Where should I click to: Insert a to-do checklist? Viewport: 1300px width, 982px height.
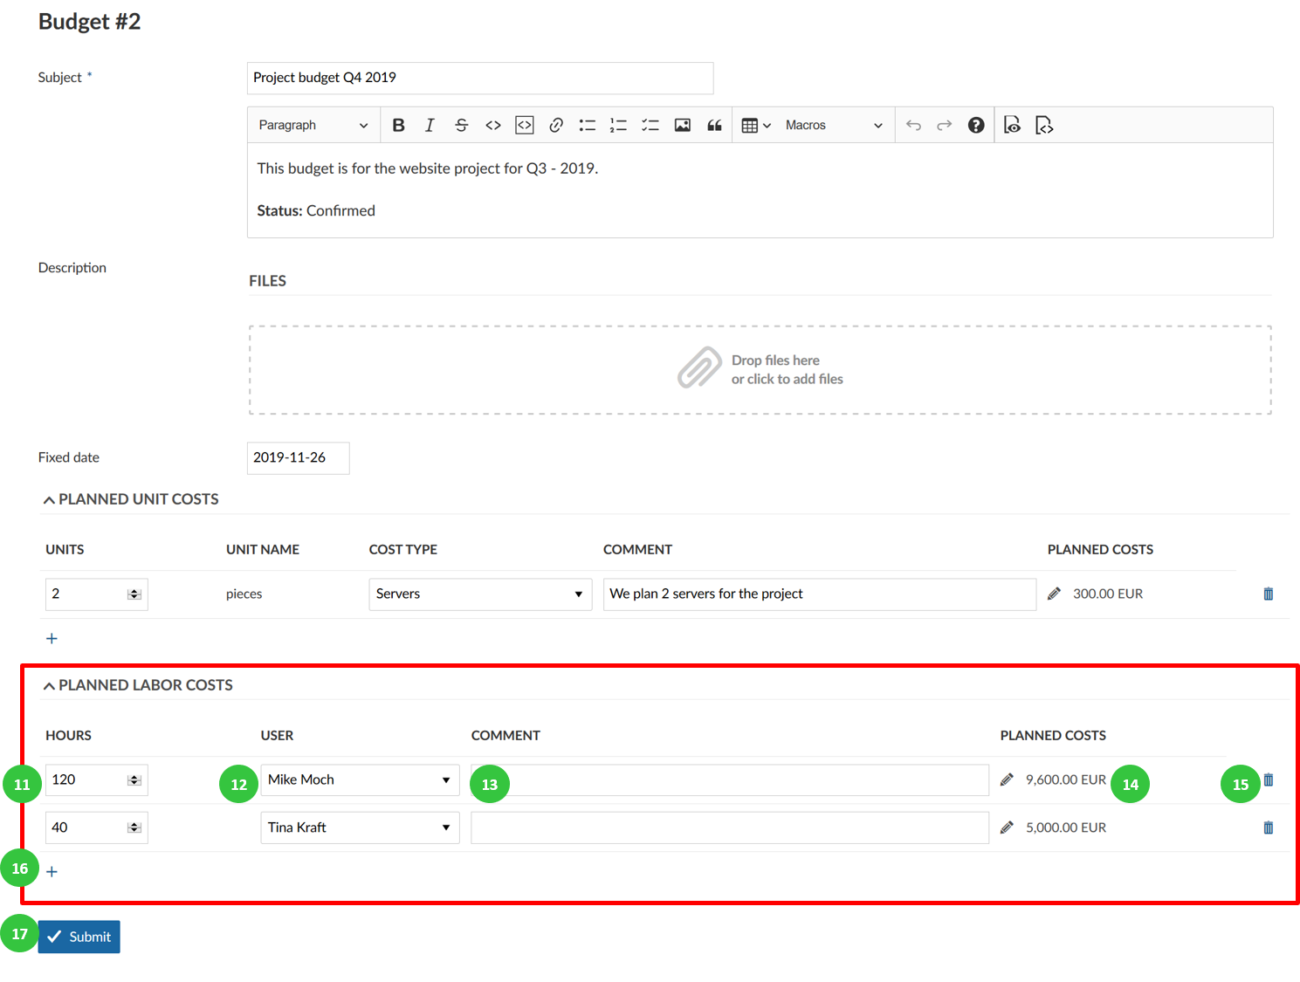pyautogui.click(x=650, y=125)
